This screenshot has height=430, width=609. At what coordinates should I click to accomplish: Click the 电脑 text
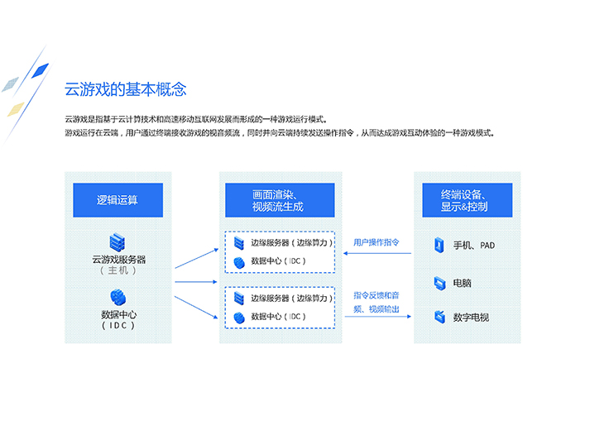coord(463,284)
